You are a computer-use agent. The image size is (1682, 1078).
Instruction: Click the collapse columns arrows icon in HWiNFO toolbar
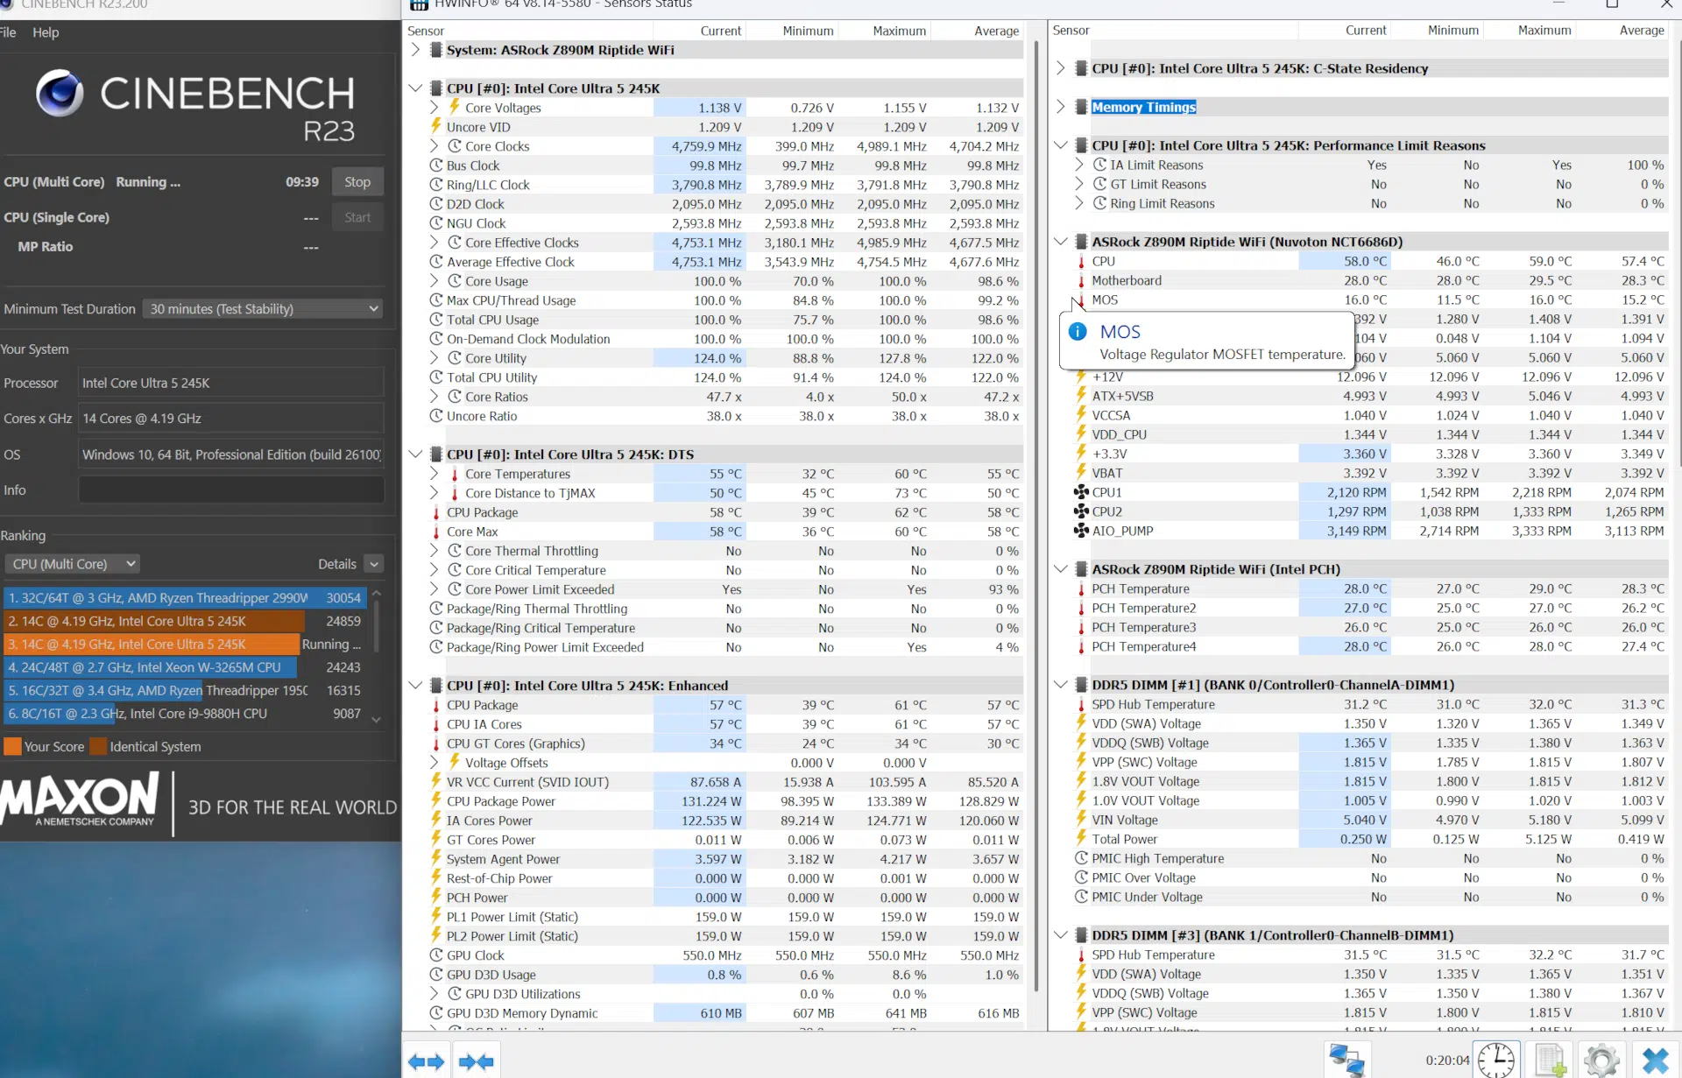(477, 1061)
